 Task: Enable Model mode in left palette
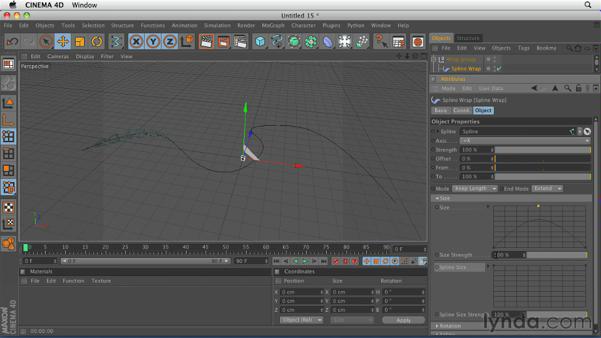(x=8, y=103)
